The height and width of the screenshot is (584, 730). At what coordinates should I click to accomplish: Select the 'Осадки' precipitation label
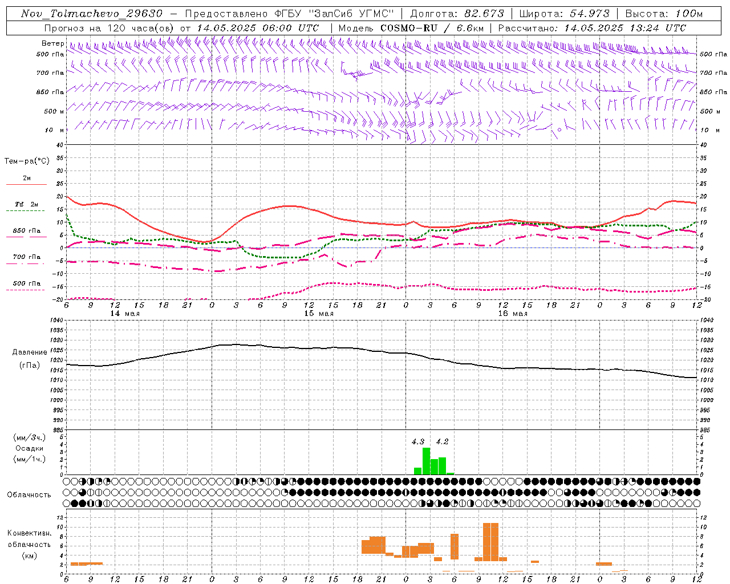pyautogui.click(x=30, y=448)
